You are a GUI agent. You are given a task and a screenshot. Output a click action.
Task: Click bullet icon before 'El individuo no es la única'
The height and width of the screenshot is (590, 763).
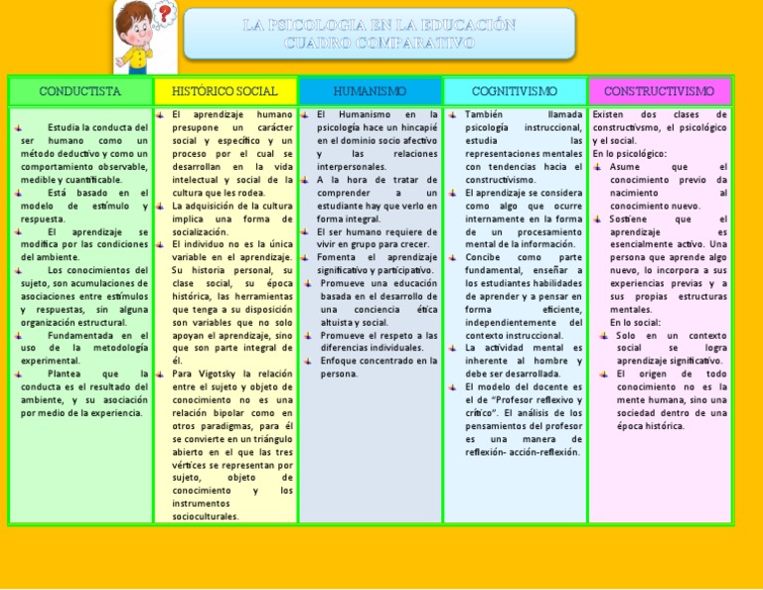tap(160, 244)
